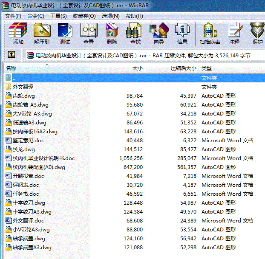Open the 命令(C) menu
Screen dimensions: 265x259
(36, 16)
